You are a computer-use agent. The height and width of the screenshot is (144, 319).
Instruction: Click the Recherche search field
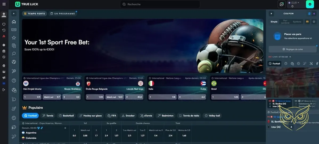click(x=160, y=4)
